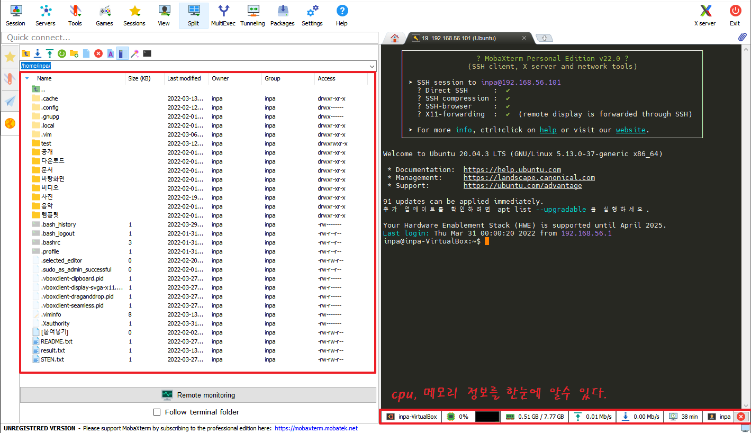Open the Tools menu icon
Viewport: 751px width, 433px height.
tap(75, 15)
